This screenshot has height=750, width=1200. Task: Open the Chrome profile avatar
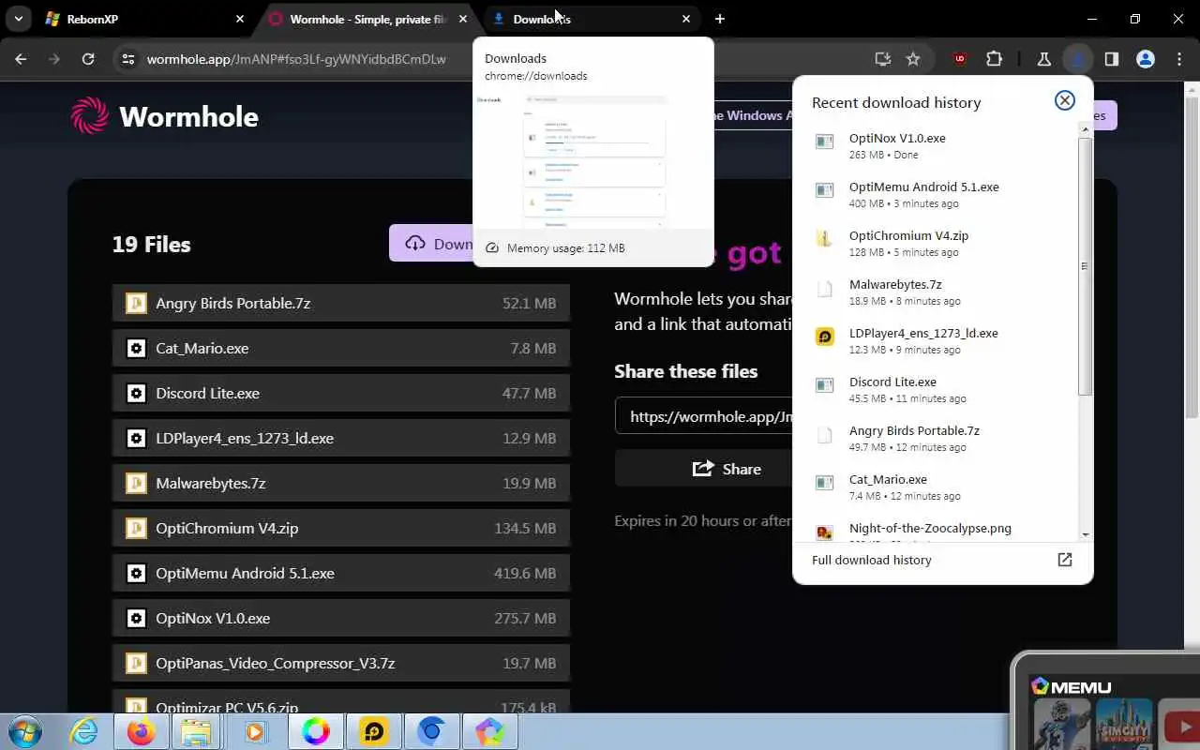click(x=1145, y=59)
